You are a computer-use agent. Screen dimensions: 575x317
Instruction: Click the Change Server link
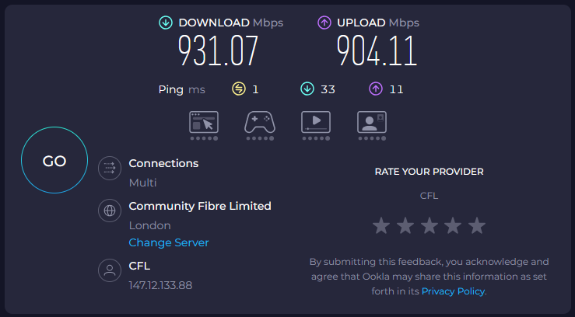point(169,242)
